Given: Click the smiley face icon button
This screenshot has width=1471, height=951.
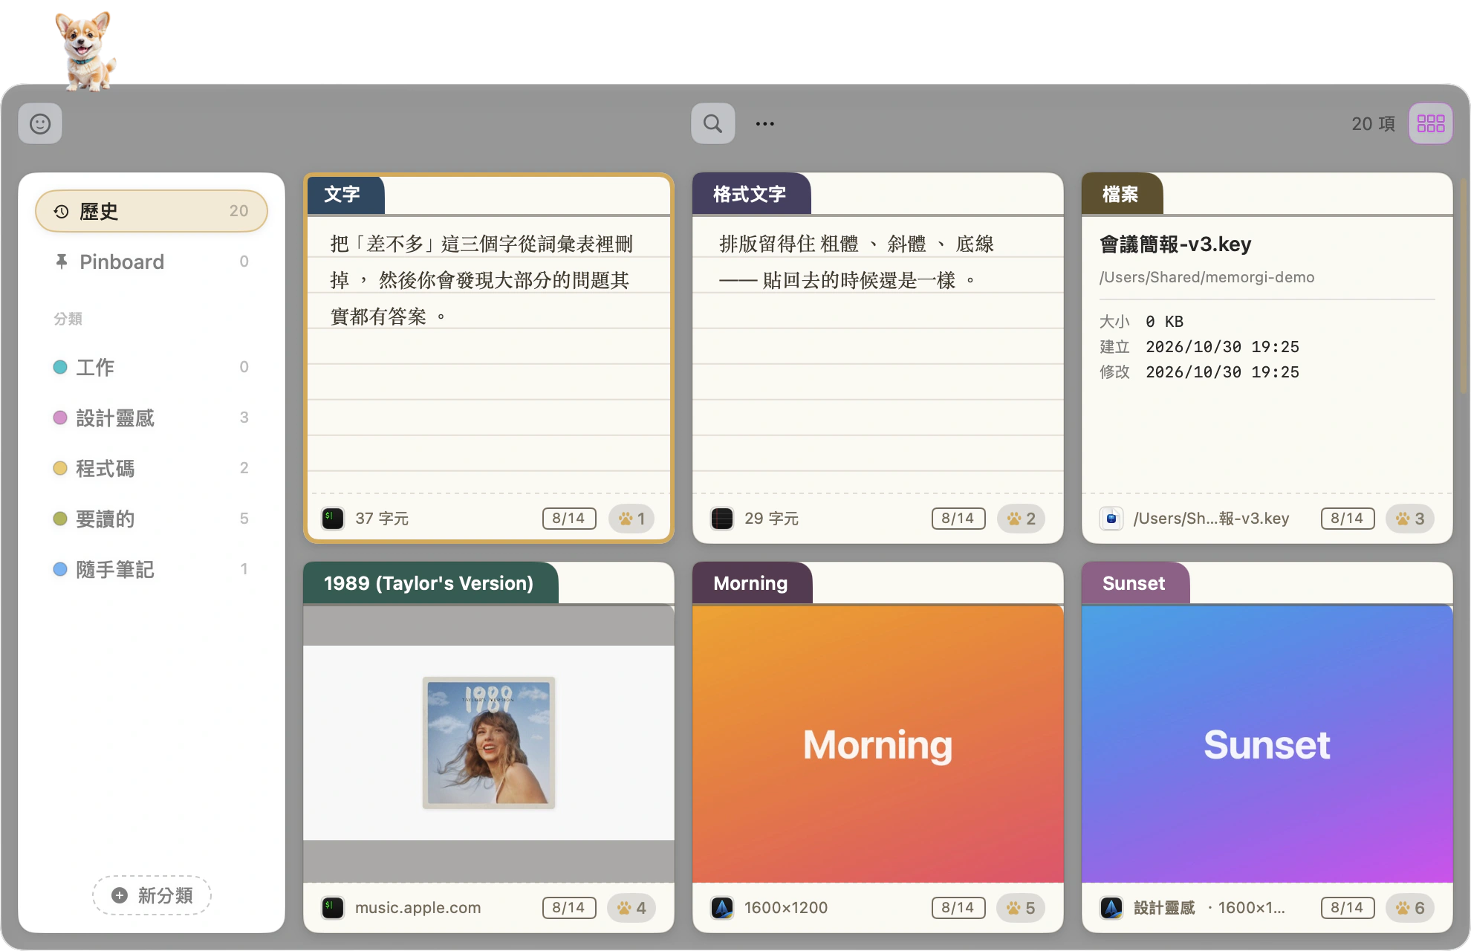Looking at the screenshot, I should (x=40, y=123).
